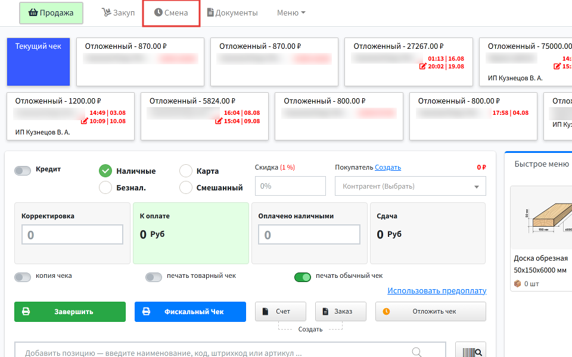
Task: Select Карта payment method
Action: click(186, 171)
